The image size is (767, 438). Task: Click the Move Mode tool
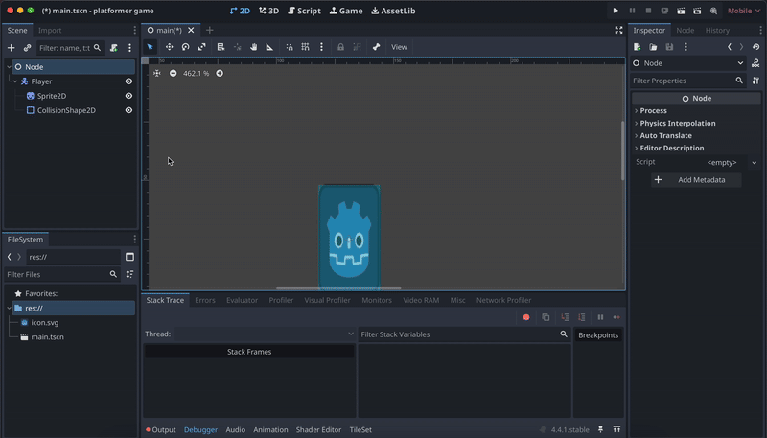pos(169,47)
